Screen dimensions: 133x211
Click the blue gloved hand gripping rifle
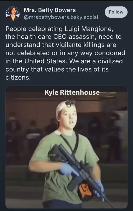68,169
